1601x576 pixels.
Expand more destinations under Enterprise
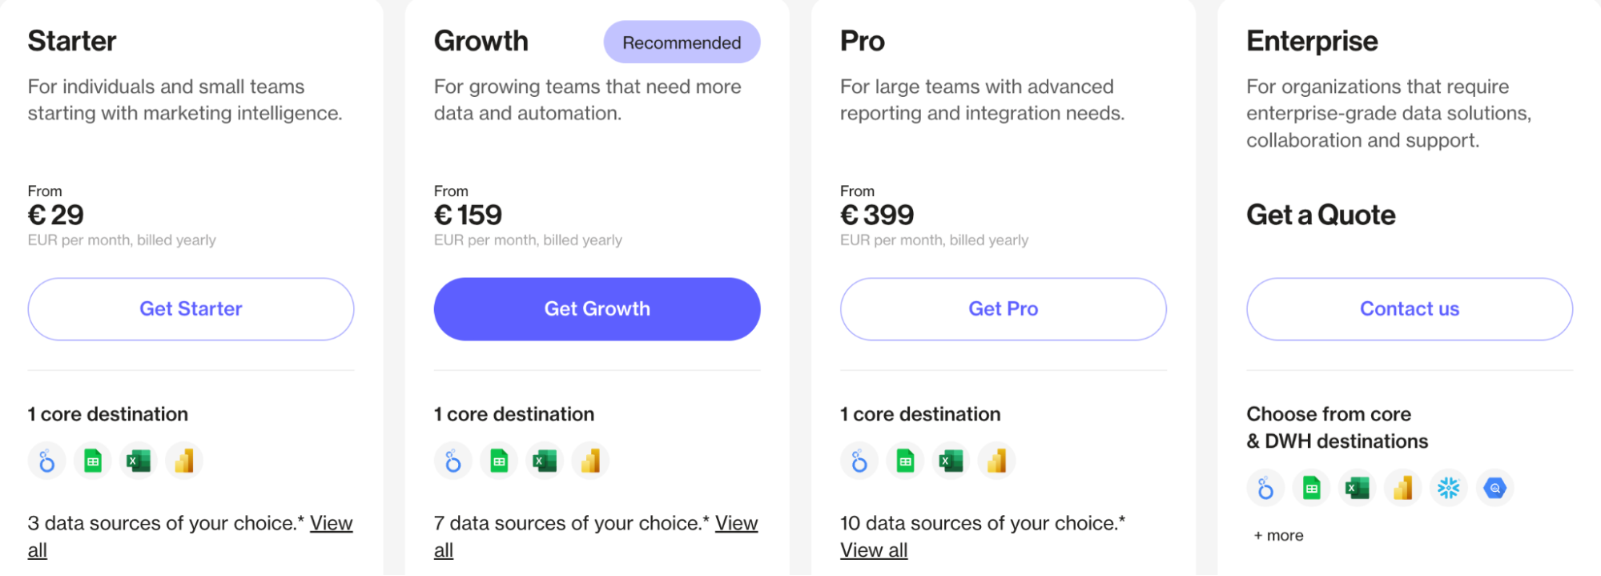(x=1277, y=535)
